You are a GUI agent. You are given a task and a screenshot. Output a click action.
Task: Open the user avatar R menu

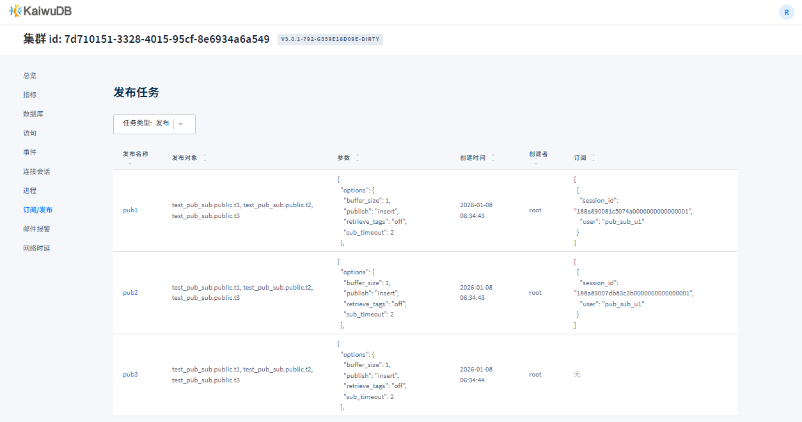(x=786, y=12)
